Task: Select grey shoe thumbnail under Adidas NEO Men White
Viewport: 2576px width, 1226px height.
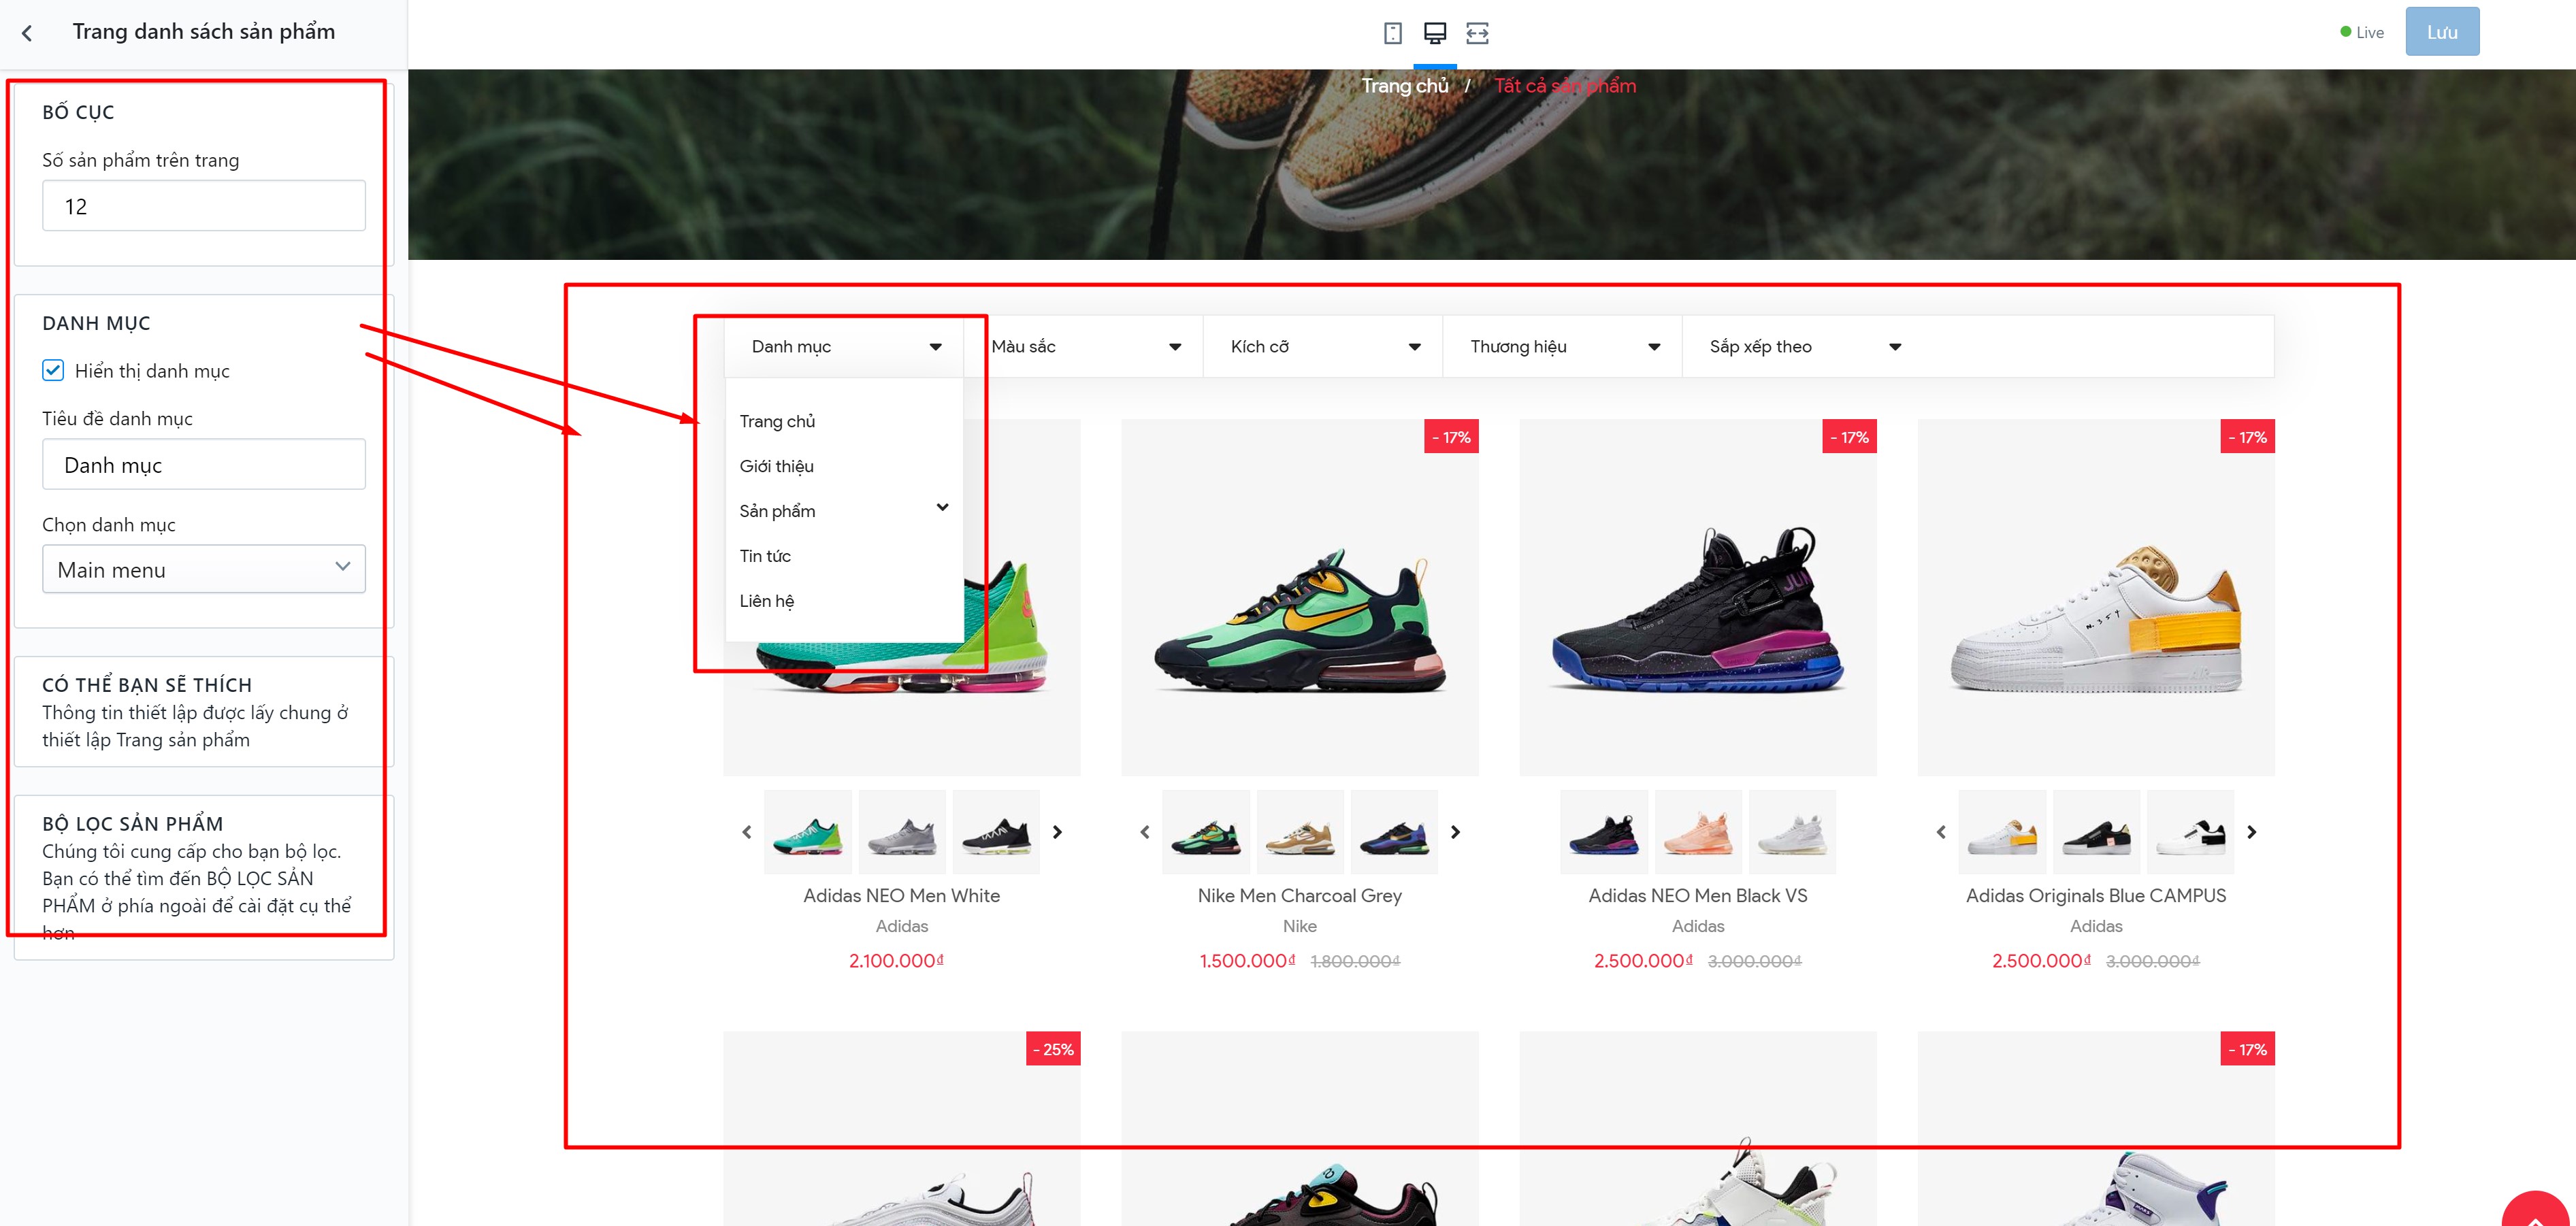Action: 901,832
